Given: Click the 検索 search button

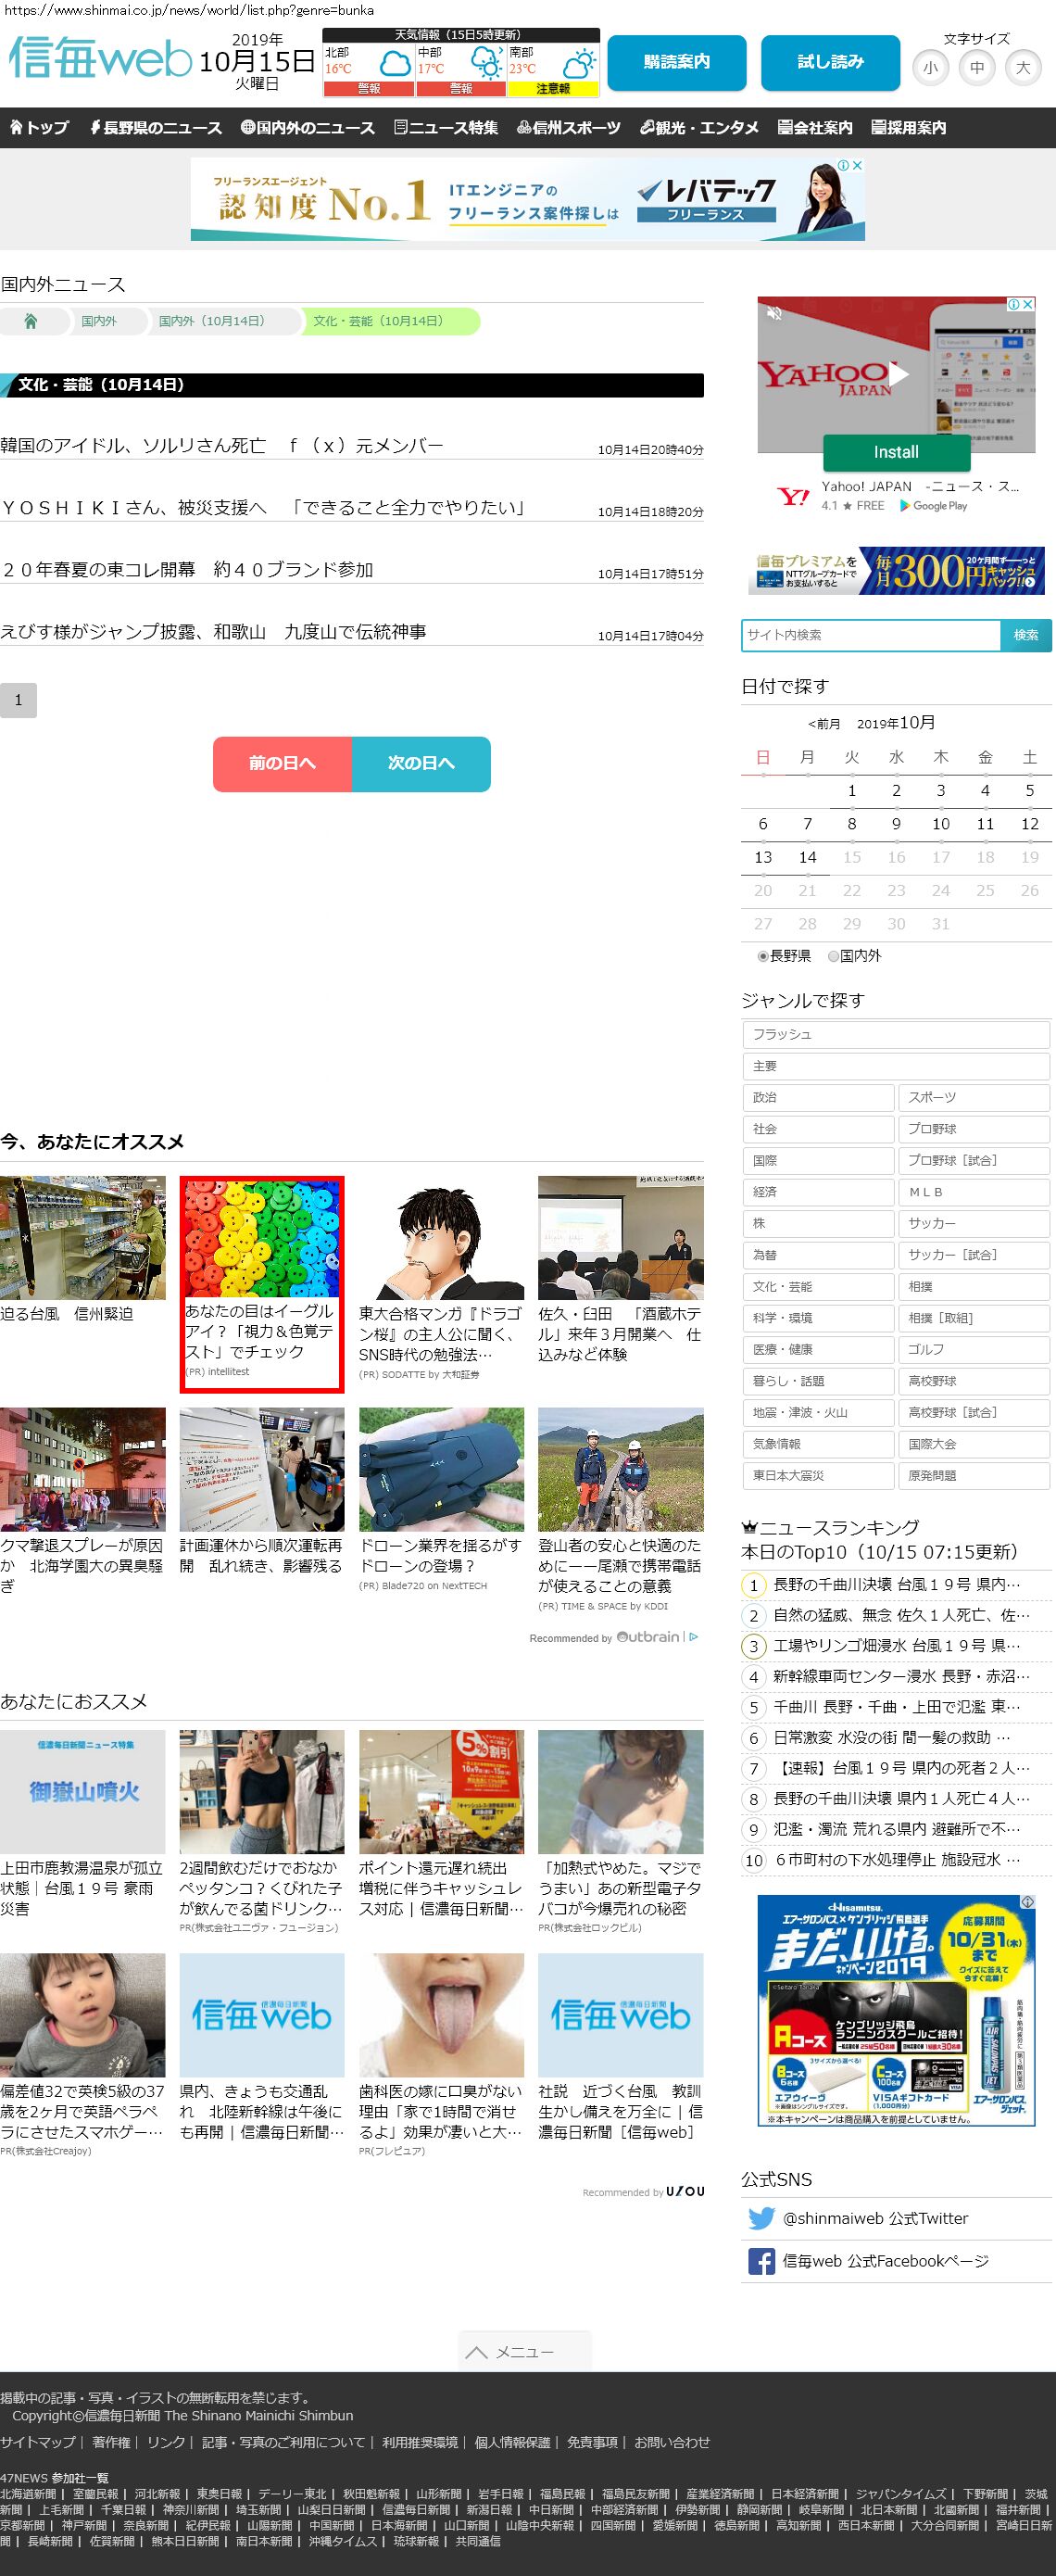Looking at the screenshot, I should [1026, 635].
